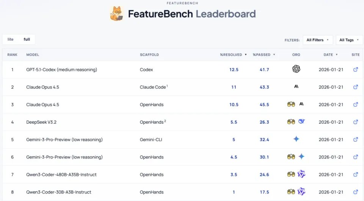Open external site link for Qwen3-Coder-30B-A3B-Instruct
The height and width of the screenshot is (201, 364).
pyautogui.click(x=355, y=192)
